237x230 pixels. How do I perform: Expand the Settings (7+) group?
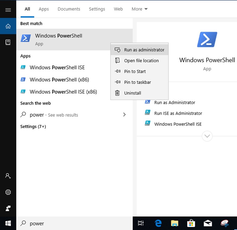coord(33,126)
